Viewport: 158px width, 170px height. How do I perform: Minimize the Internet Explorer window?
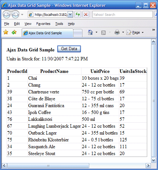(x=138, y=6)
